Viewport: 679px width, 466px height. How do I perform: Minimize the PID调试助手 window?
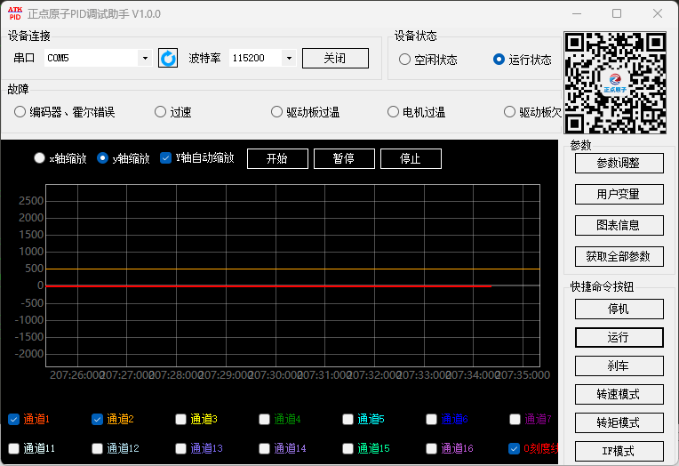(x=577, y=14)
